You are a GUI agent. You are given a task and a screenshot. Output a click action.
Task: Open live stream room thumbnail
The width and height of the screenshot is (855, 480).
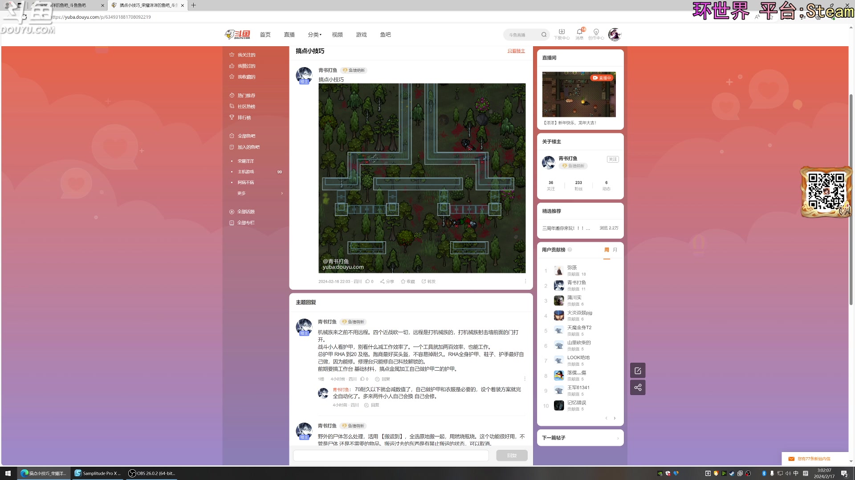click(x=579, y=94)
